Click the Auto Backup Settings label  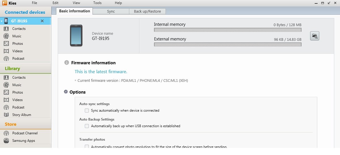coord(97,119)
